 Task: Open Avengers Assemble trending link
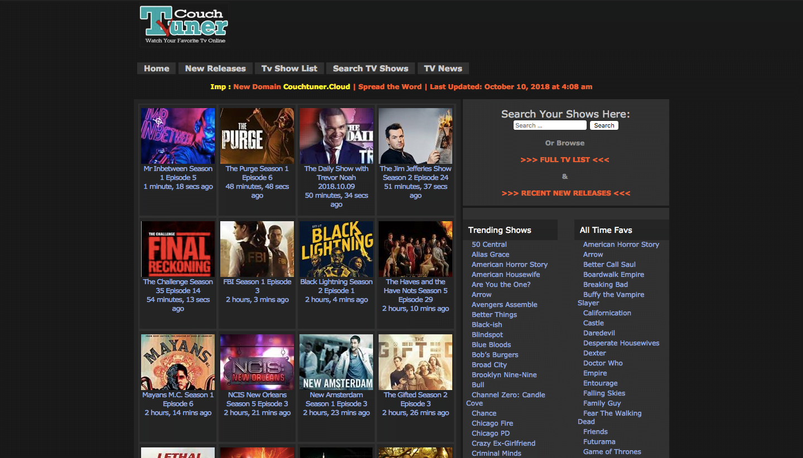pyautogui.click(x=505, y=305)
